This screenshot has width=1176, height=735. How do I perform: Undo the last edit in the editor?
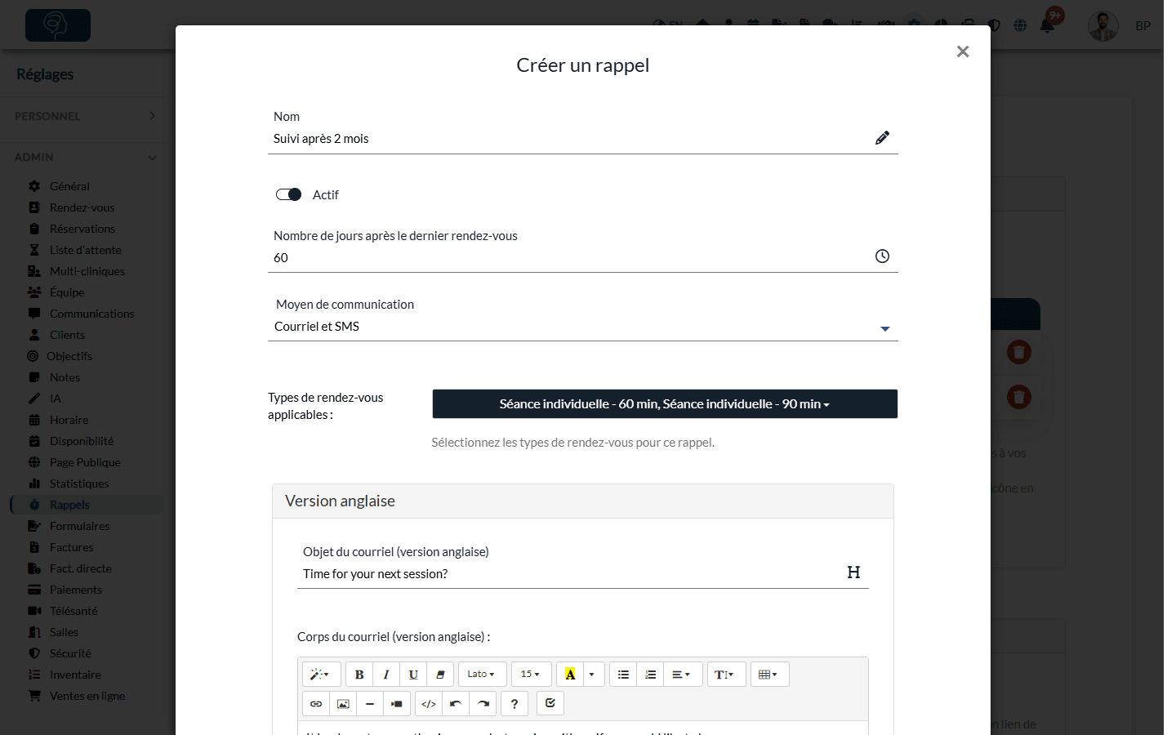(456, 704)
